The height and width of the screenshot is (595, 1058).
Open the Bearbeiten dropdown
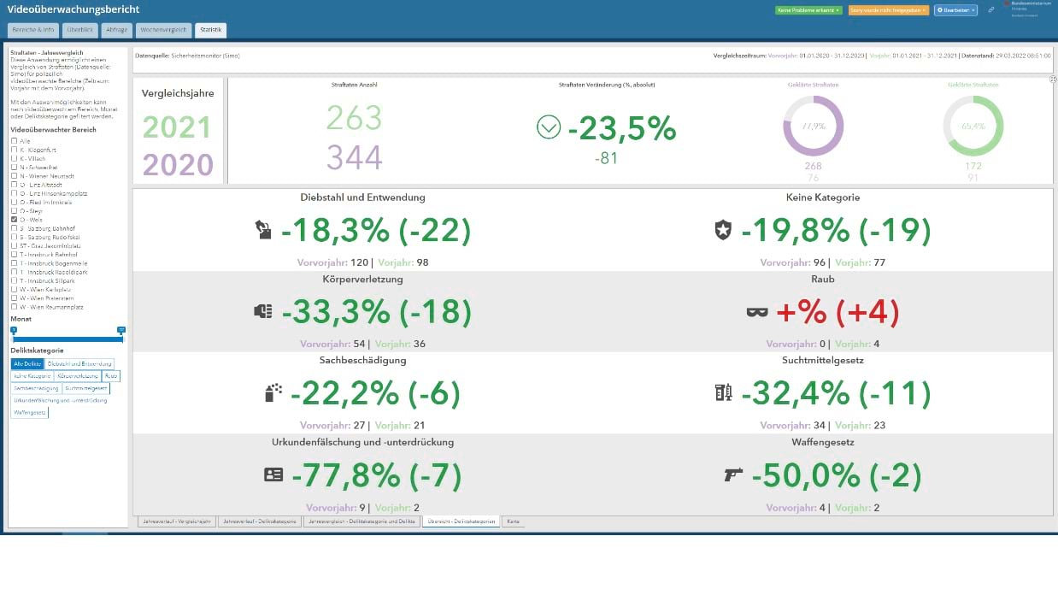point(955,10)
